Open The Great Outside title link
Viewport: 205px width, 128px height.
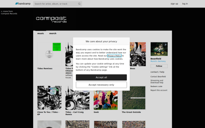pos(131,112)
